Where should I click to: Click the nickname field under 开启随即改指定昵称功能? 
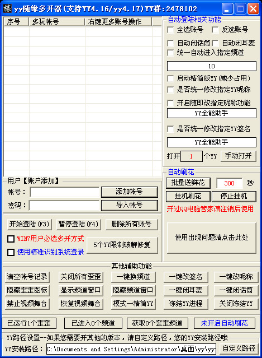(x=212, y=113)
